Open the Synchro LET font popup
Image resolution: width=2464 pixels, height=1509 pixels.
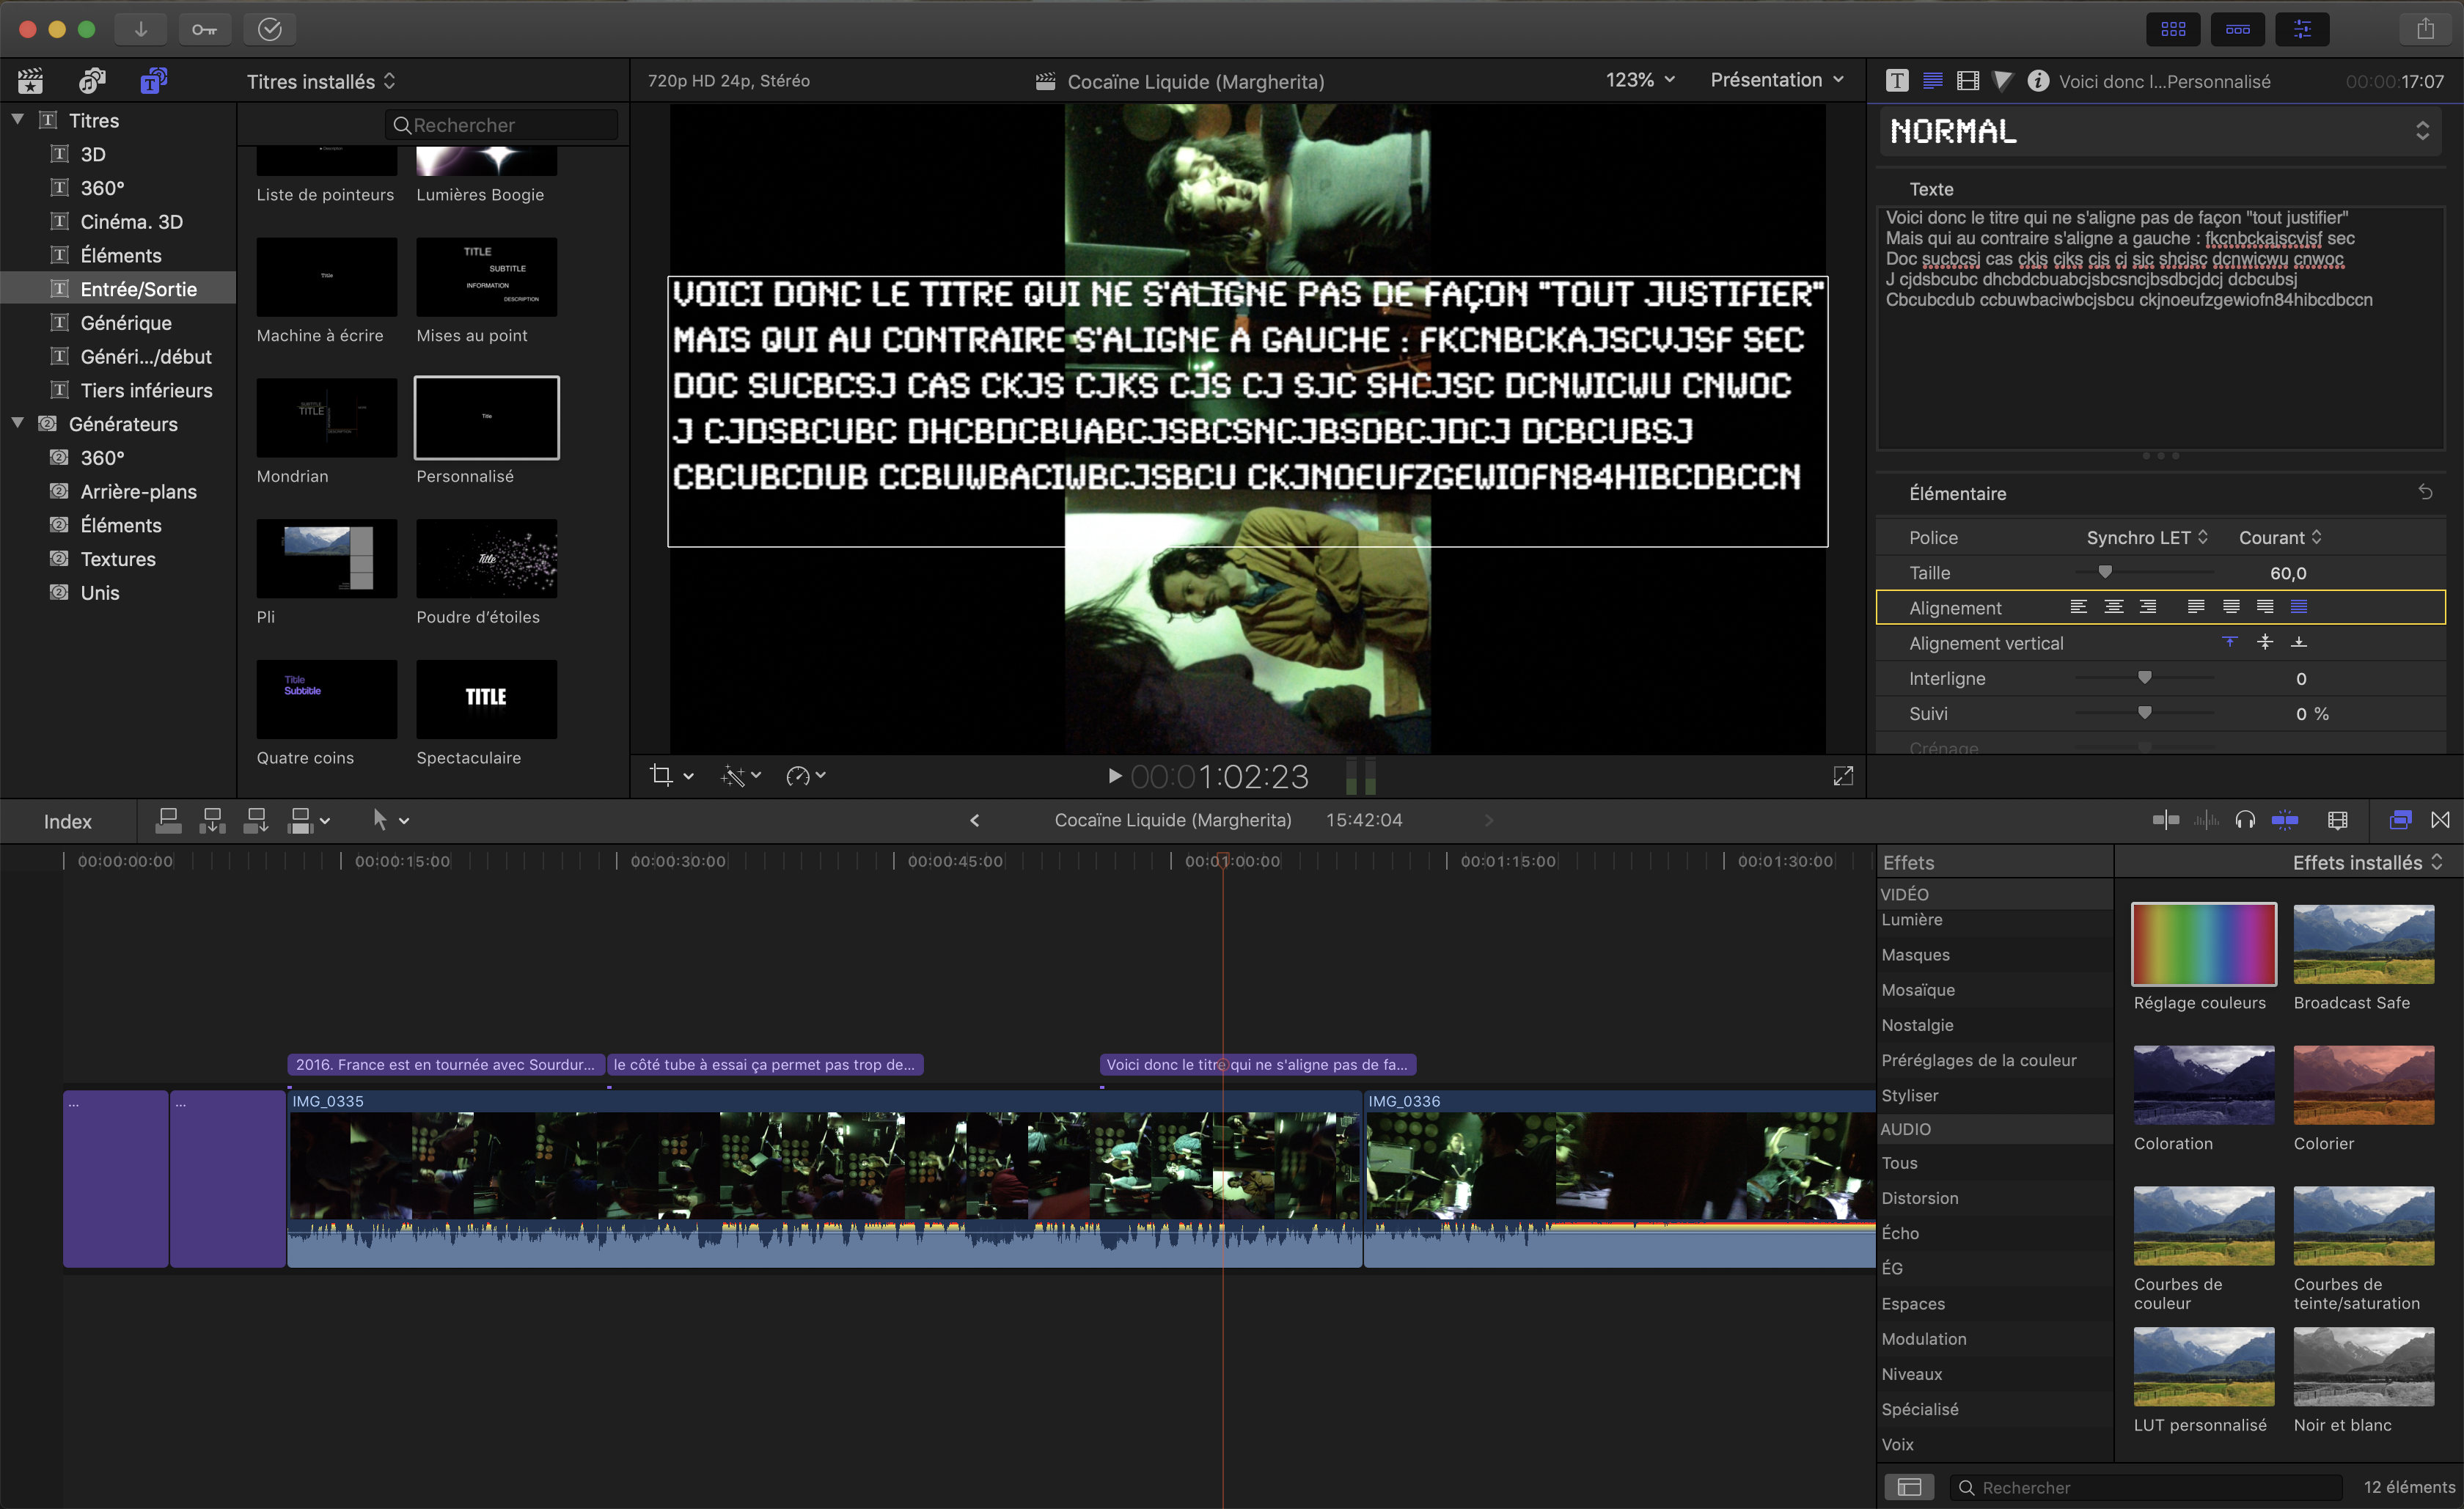click(x=2147, y=537)
